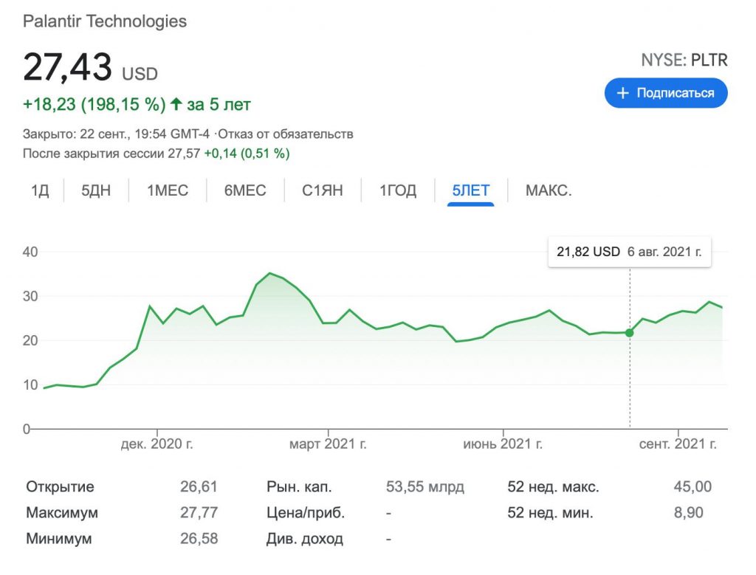Switch to the 5ДН range tab
This screenshot has height=575, width=756.
96,191
